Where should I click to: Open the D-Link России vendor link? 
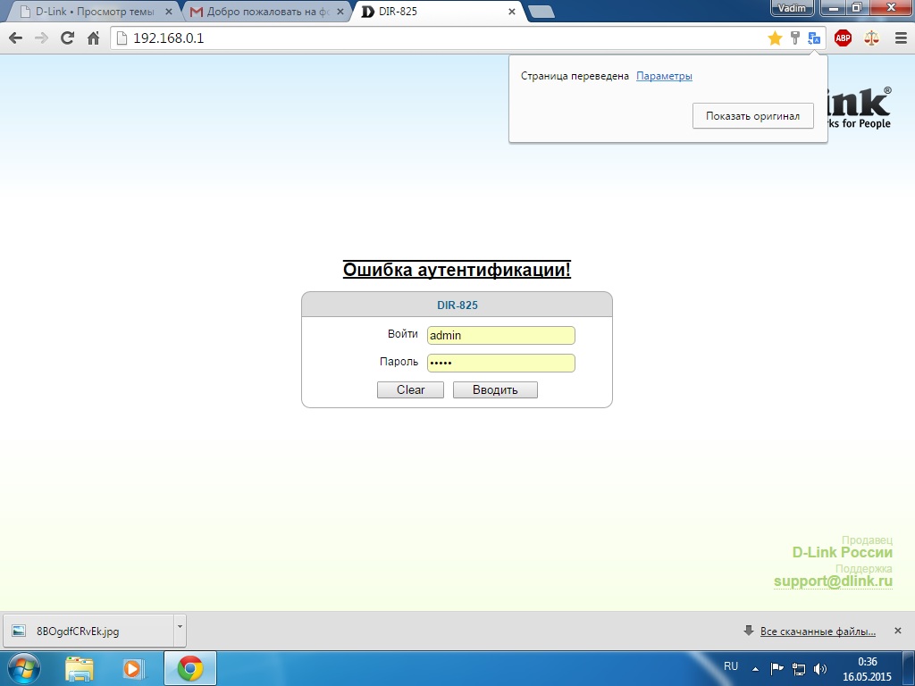tap(842, 552)
